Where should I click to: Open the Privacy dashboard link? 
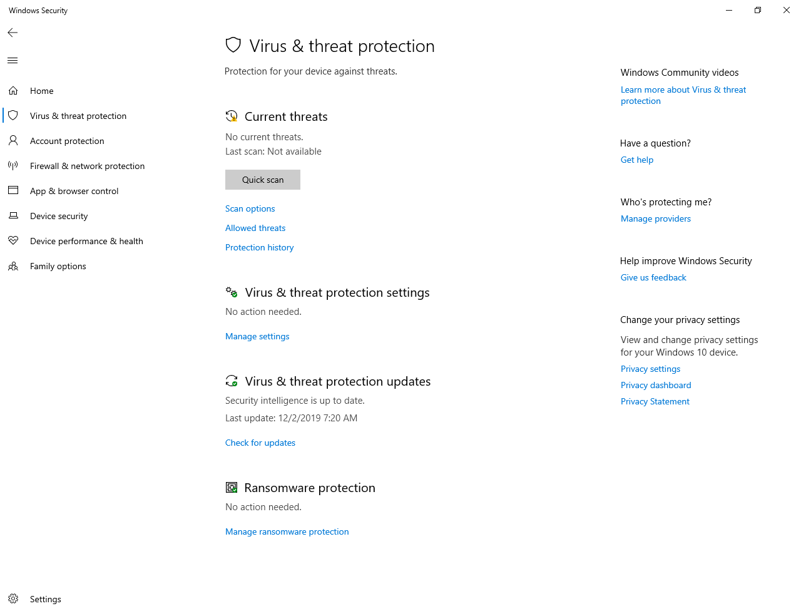click(655, 385)
